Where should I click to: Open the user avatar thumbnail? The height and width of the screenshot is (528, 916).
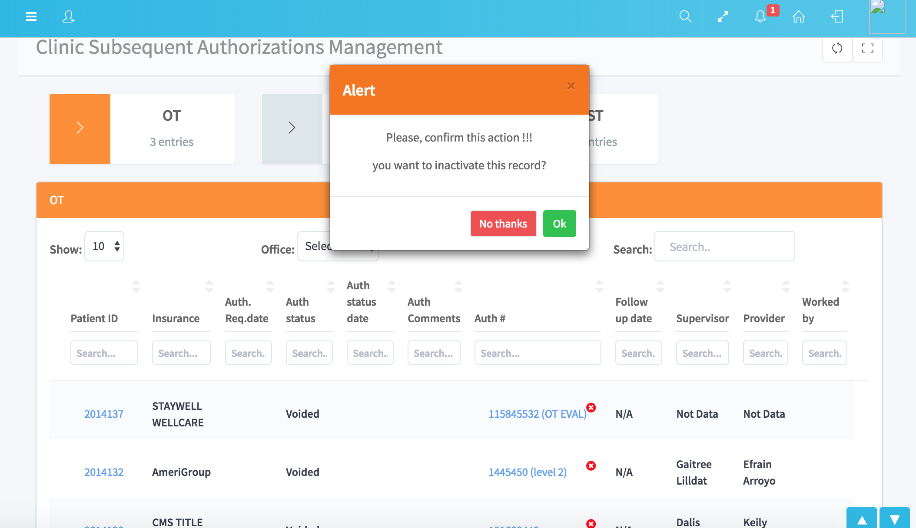click(x=887, y=16)
